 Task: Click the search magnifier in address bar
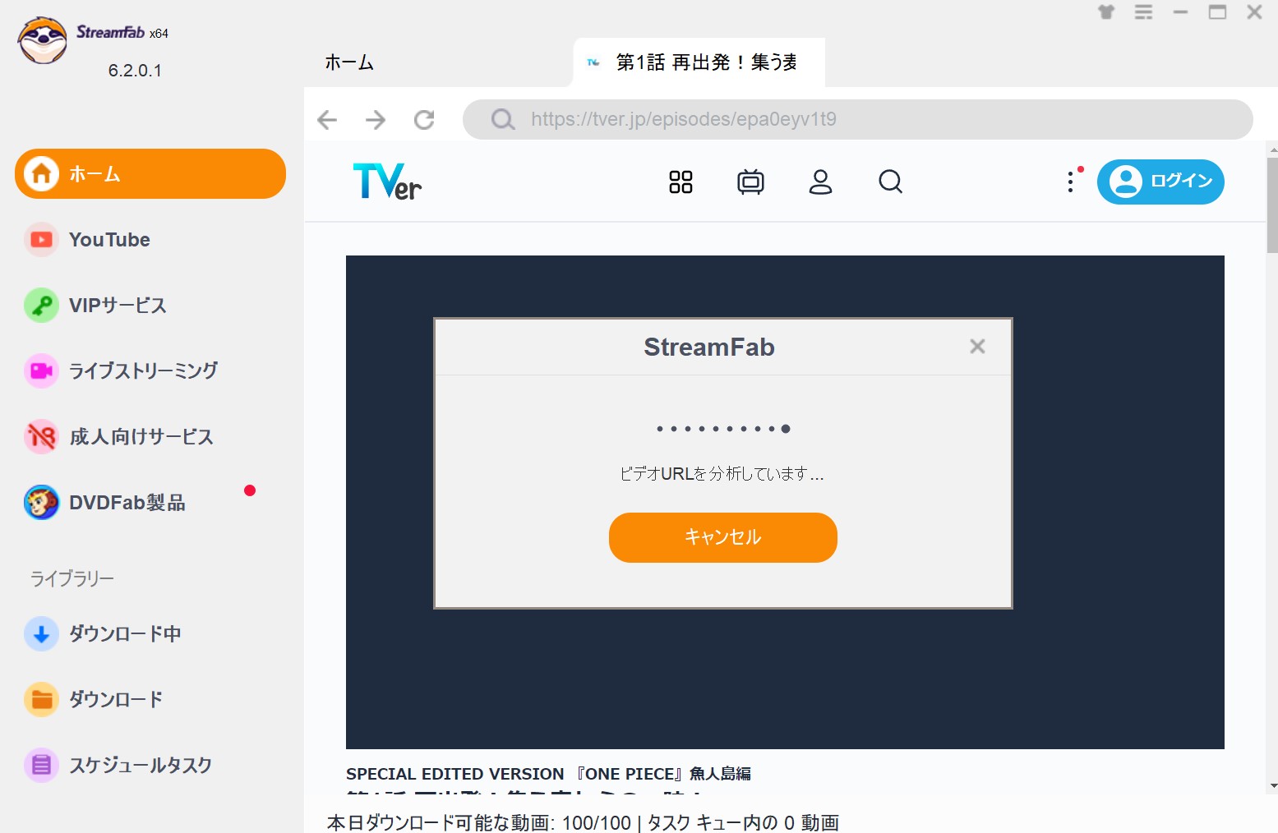503,120
